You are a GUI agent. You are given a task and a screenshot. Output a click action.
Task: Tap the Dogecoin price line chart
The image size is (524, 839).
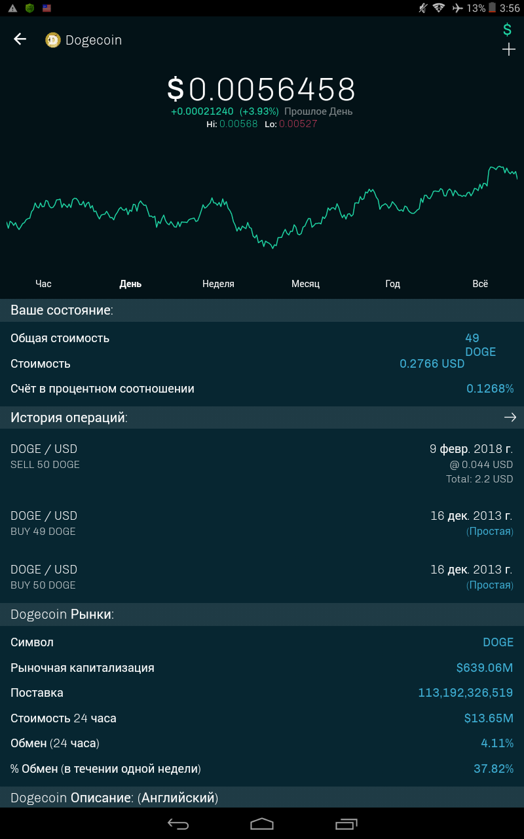click(x=262, y=206)
